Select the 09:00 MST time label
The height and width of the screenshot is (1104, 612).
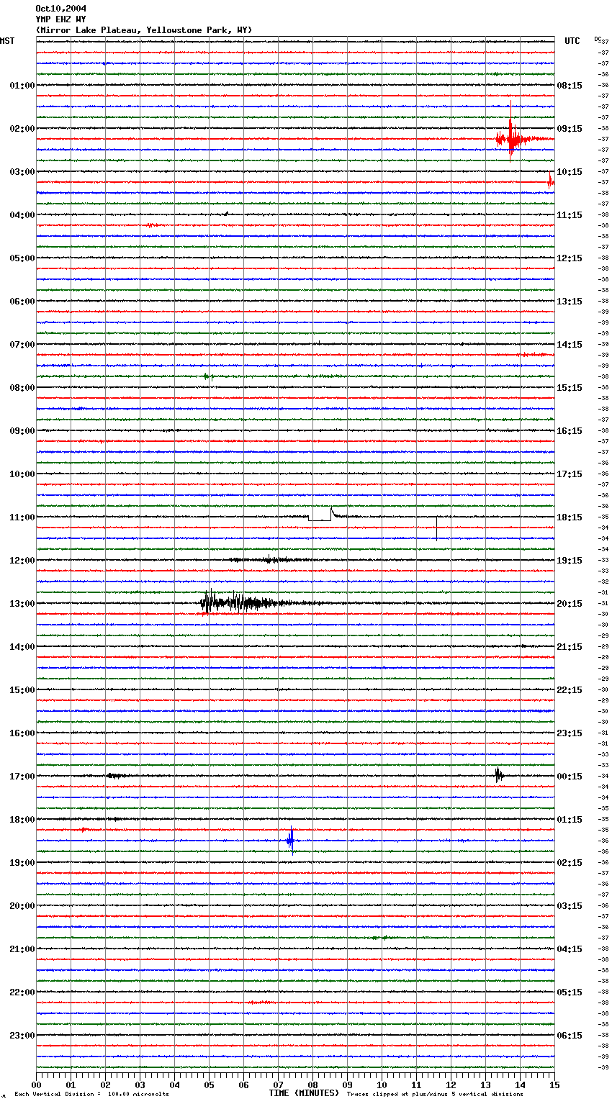pyautogui.click(x=22, y=431)
